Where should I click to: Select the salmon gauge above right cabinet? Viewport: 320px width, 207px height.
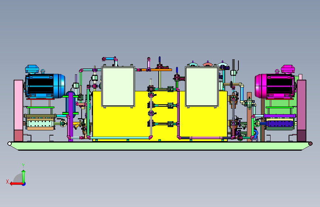tap(207, 64)
